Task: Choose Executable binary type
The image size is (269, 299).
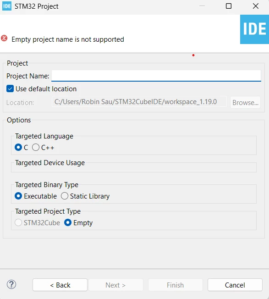Action: pos(18,196)
